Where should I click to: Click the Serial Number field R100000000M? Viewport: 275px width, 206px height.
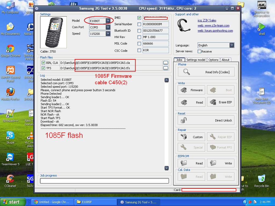coord(155,24)
